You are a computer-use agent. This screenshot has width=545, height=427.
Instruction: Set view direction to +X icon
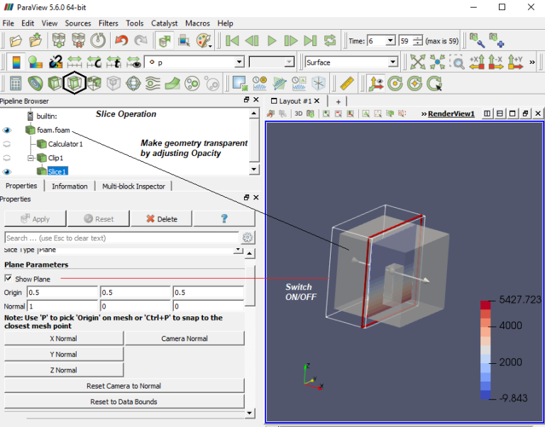tap(477, 62)
